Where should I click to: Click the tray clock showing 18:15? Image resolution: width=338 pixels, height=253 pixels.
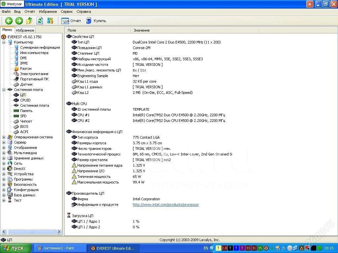(329, 248)
